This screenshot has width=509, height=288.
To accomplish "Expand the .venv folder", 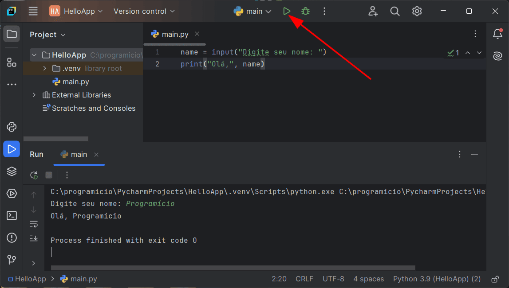I will point(45,68).
